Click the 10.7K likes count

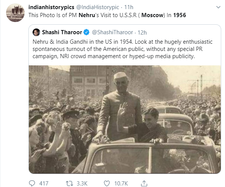[121, 184]
